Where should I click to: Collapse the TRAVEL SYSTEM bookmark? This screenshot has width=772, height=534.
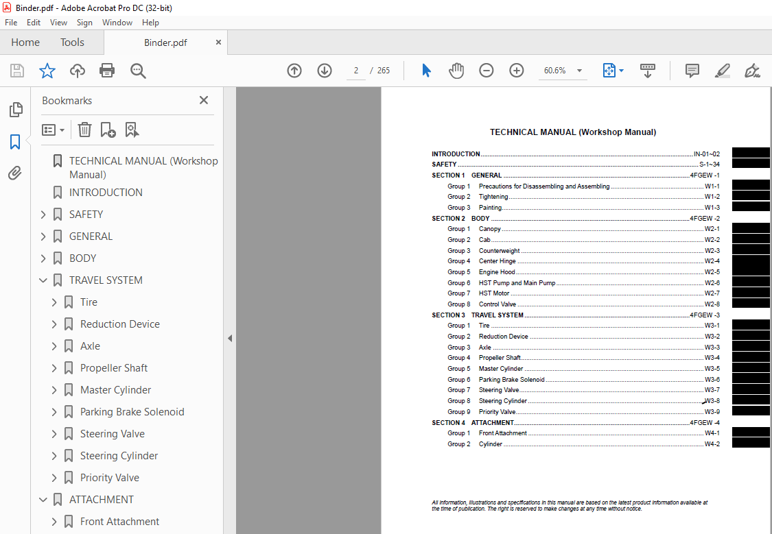click(43, 280)
